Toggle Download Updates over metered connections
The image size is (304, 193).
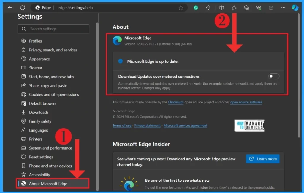[x=274, y=76]
